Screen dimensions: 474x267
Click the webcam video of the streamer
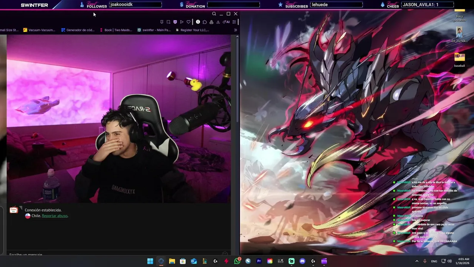click(118, 119)
